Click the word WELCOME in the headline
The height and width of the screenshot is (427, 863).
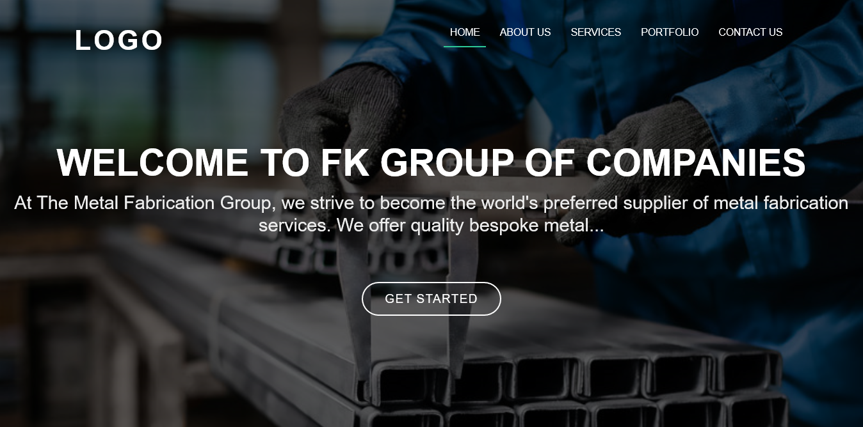click(x=152, y=163)
